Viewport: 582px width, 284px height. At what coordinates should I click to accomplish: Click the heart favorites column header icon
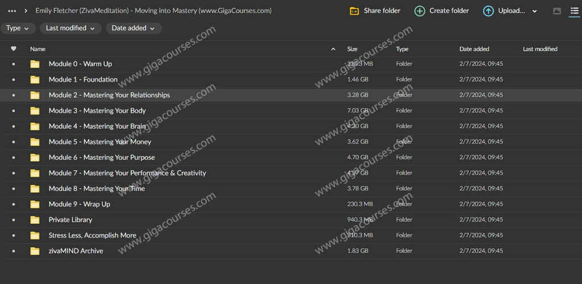pos(14,49)
